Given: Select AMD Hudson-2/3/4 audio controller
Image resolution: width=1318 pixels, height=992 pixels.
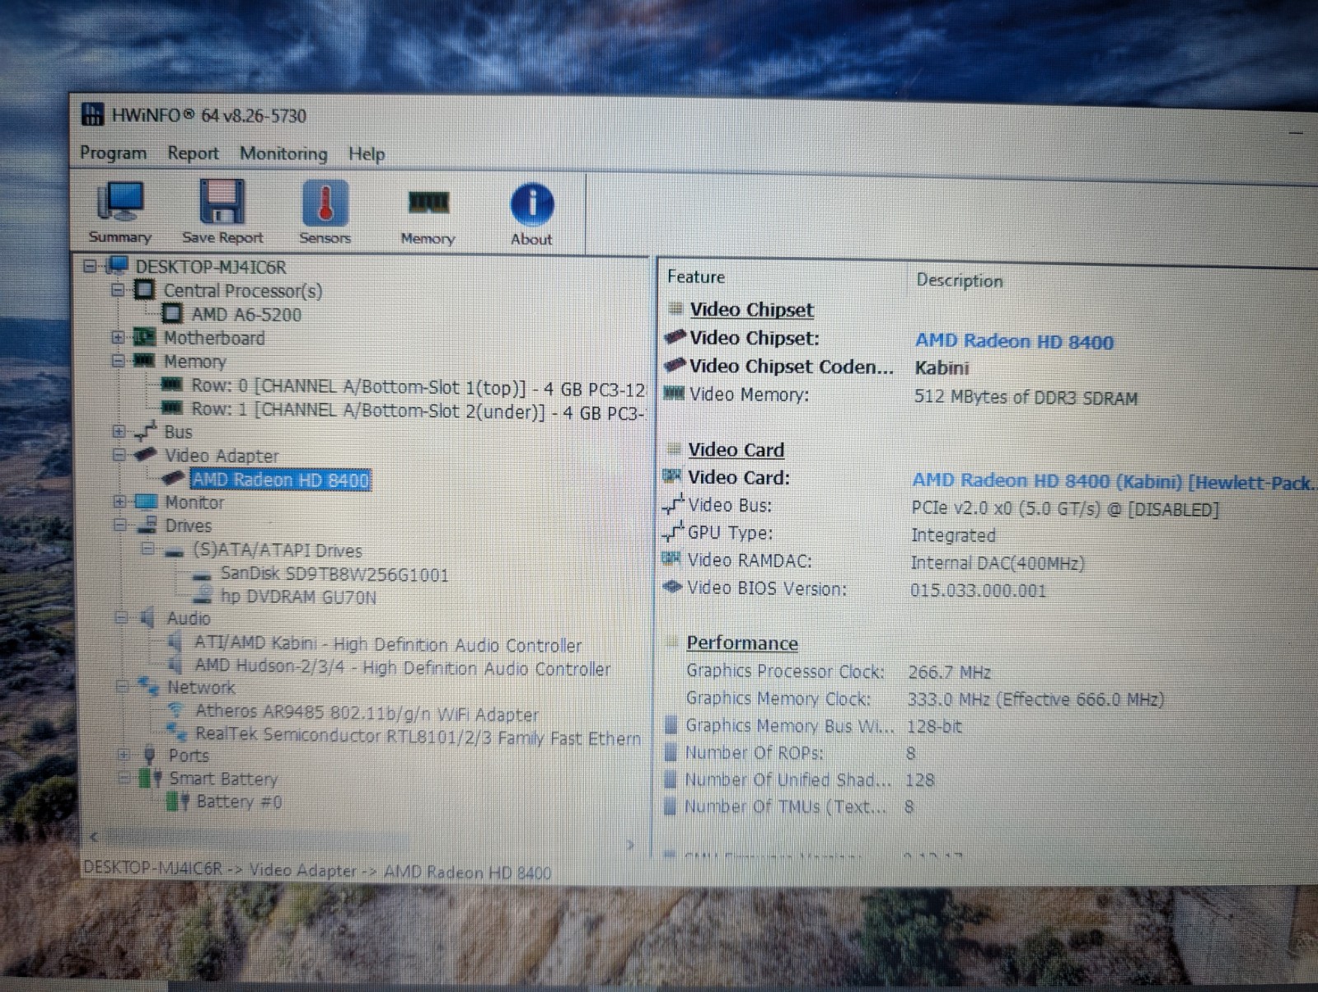Looking at the screenshot, I should pyautogui.click(x=402, y=667).
